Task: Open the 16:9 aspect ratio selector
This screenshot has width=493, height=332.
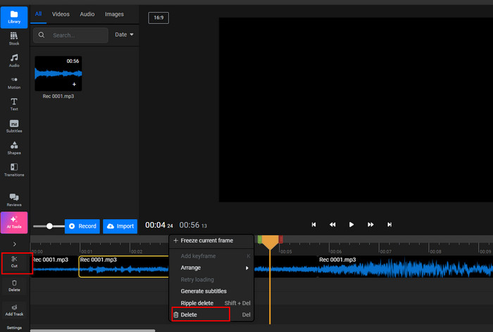Action: (x=158, y=18)
